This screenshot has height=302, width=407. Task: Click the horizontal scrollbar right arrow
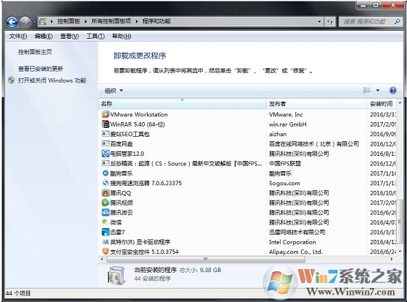tap(392, 259)
